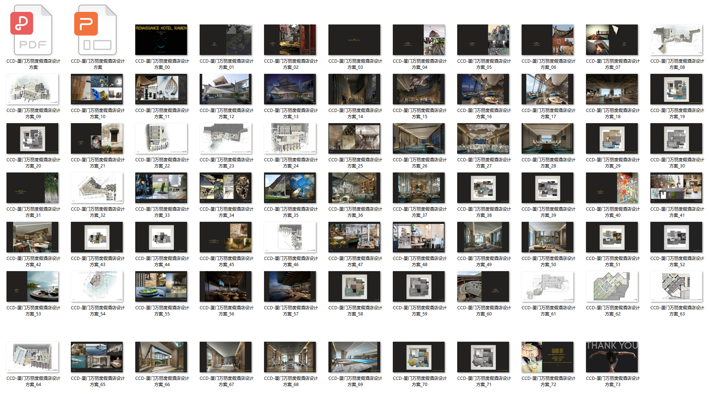
Task: Click the 方案_53 poolside slide thumbnail
Action: 32,286
